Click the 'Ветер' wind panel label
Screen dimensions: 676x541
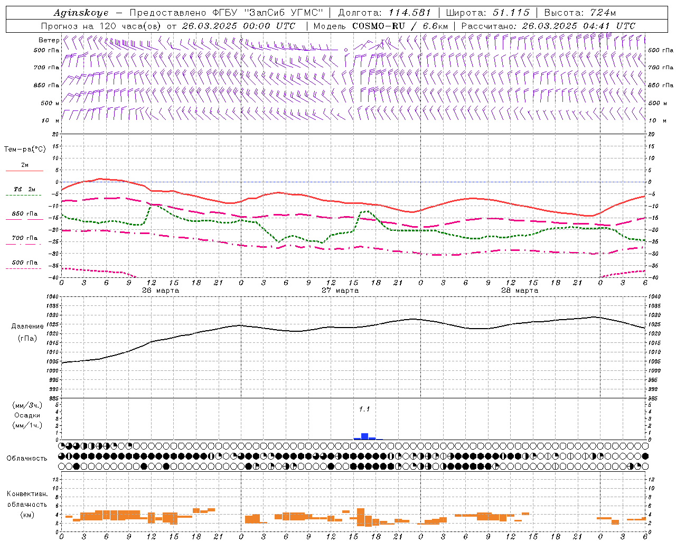pyautogui.click(x=49, y=40)
